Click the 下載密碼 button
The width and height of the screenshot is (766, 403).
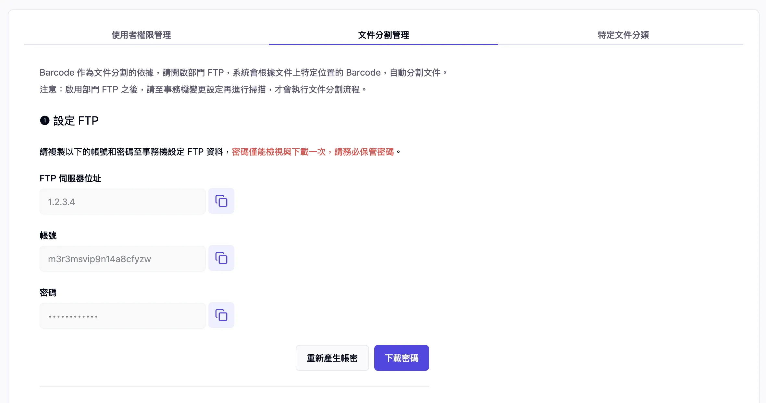point(401,358)
